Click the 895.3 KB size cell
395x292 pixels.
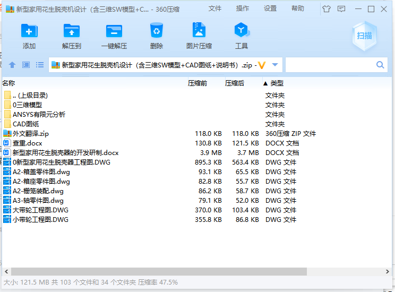coord(208,162)
